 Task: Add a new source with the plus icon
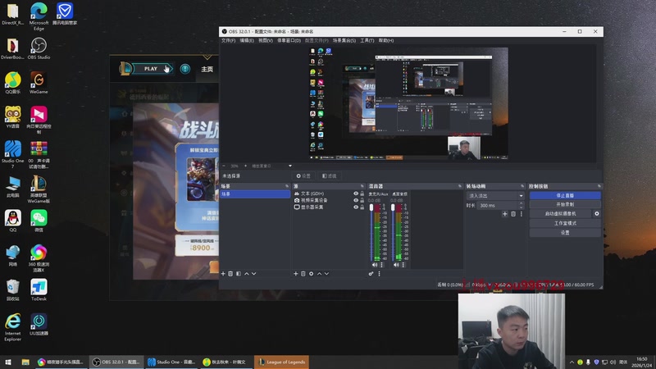coord(296,274)
